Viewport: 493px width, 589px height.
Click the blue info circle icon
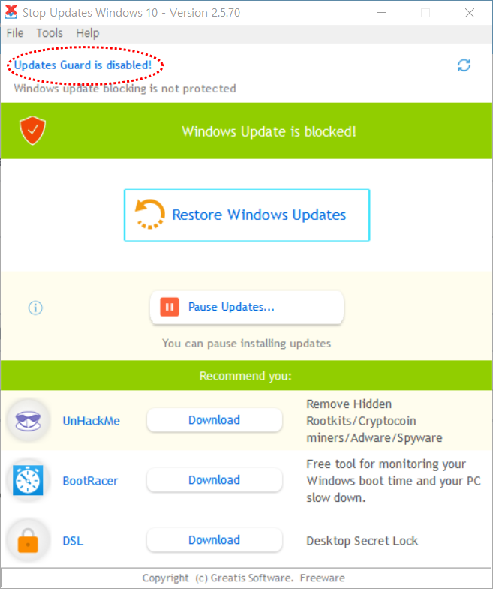pos(35,308)
